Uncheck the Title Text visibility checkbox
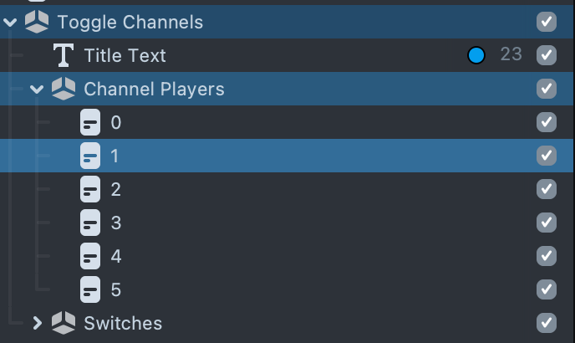The image size is (575, 343). pyautogui.click(x=547, y=55)
